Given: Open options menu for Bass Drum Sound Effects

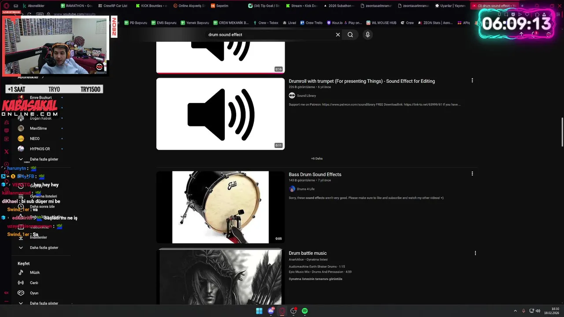Looking at the screenshot, I should click(472, 174).
